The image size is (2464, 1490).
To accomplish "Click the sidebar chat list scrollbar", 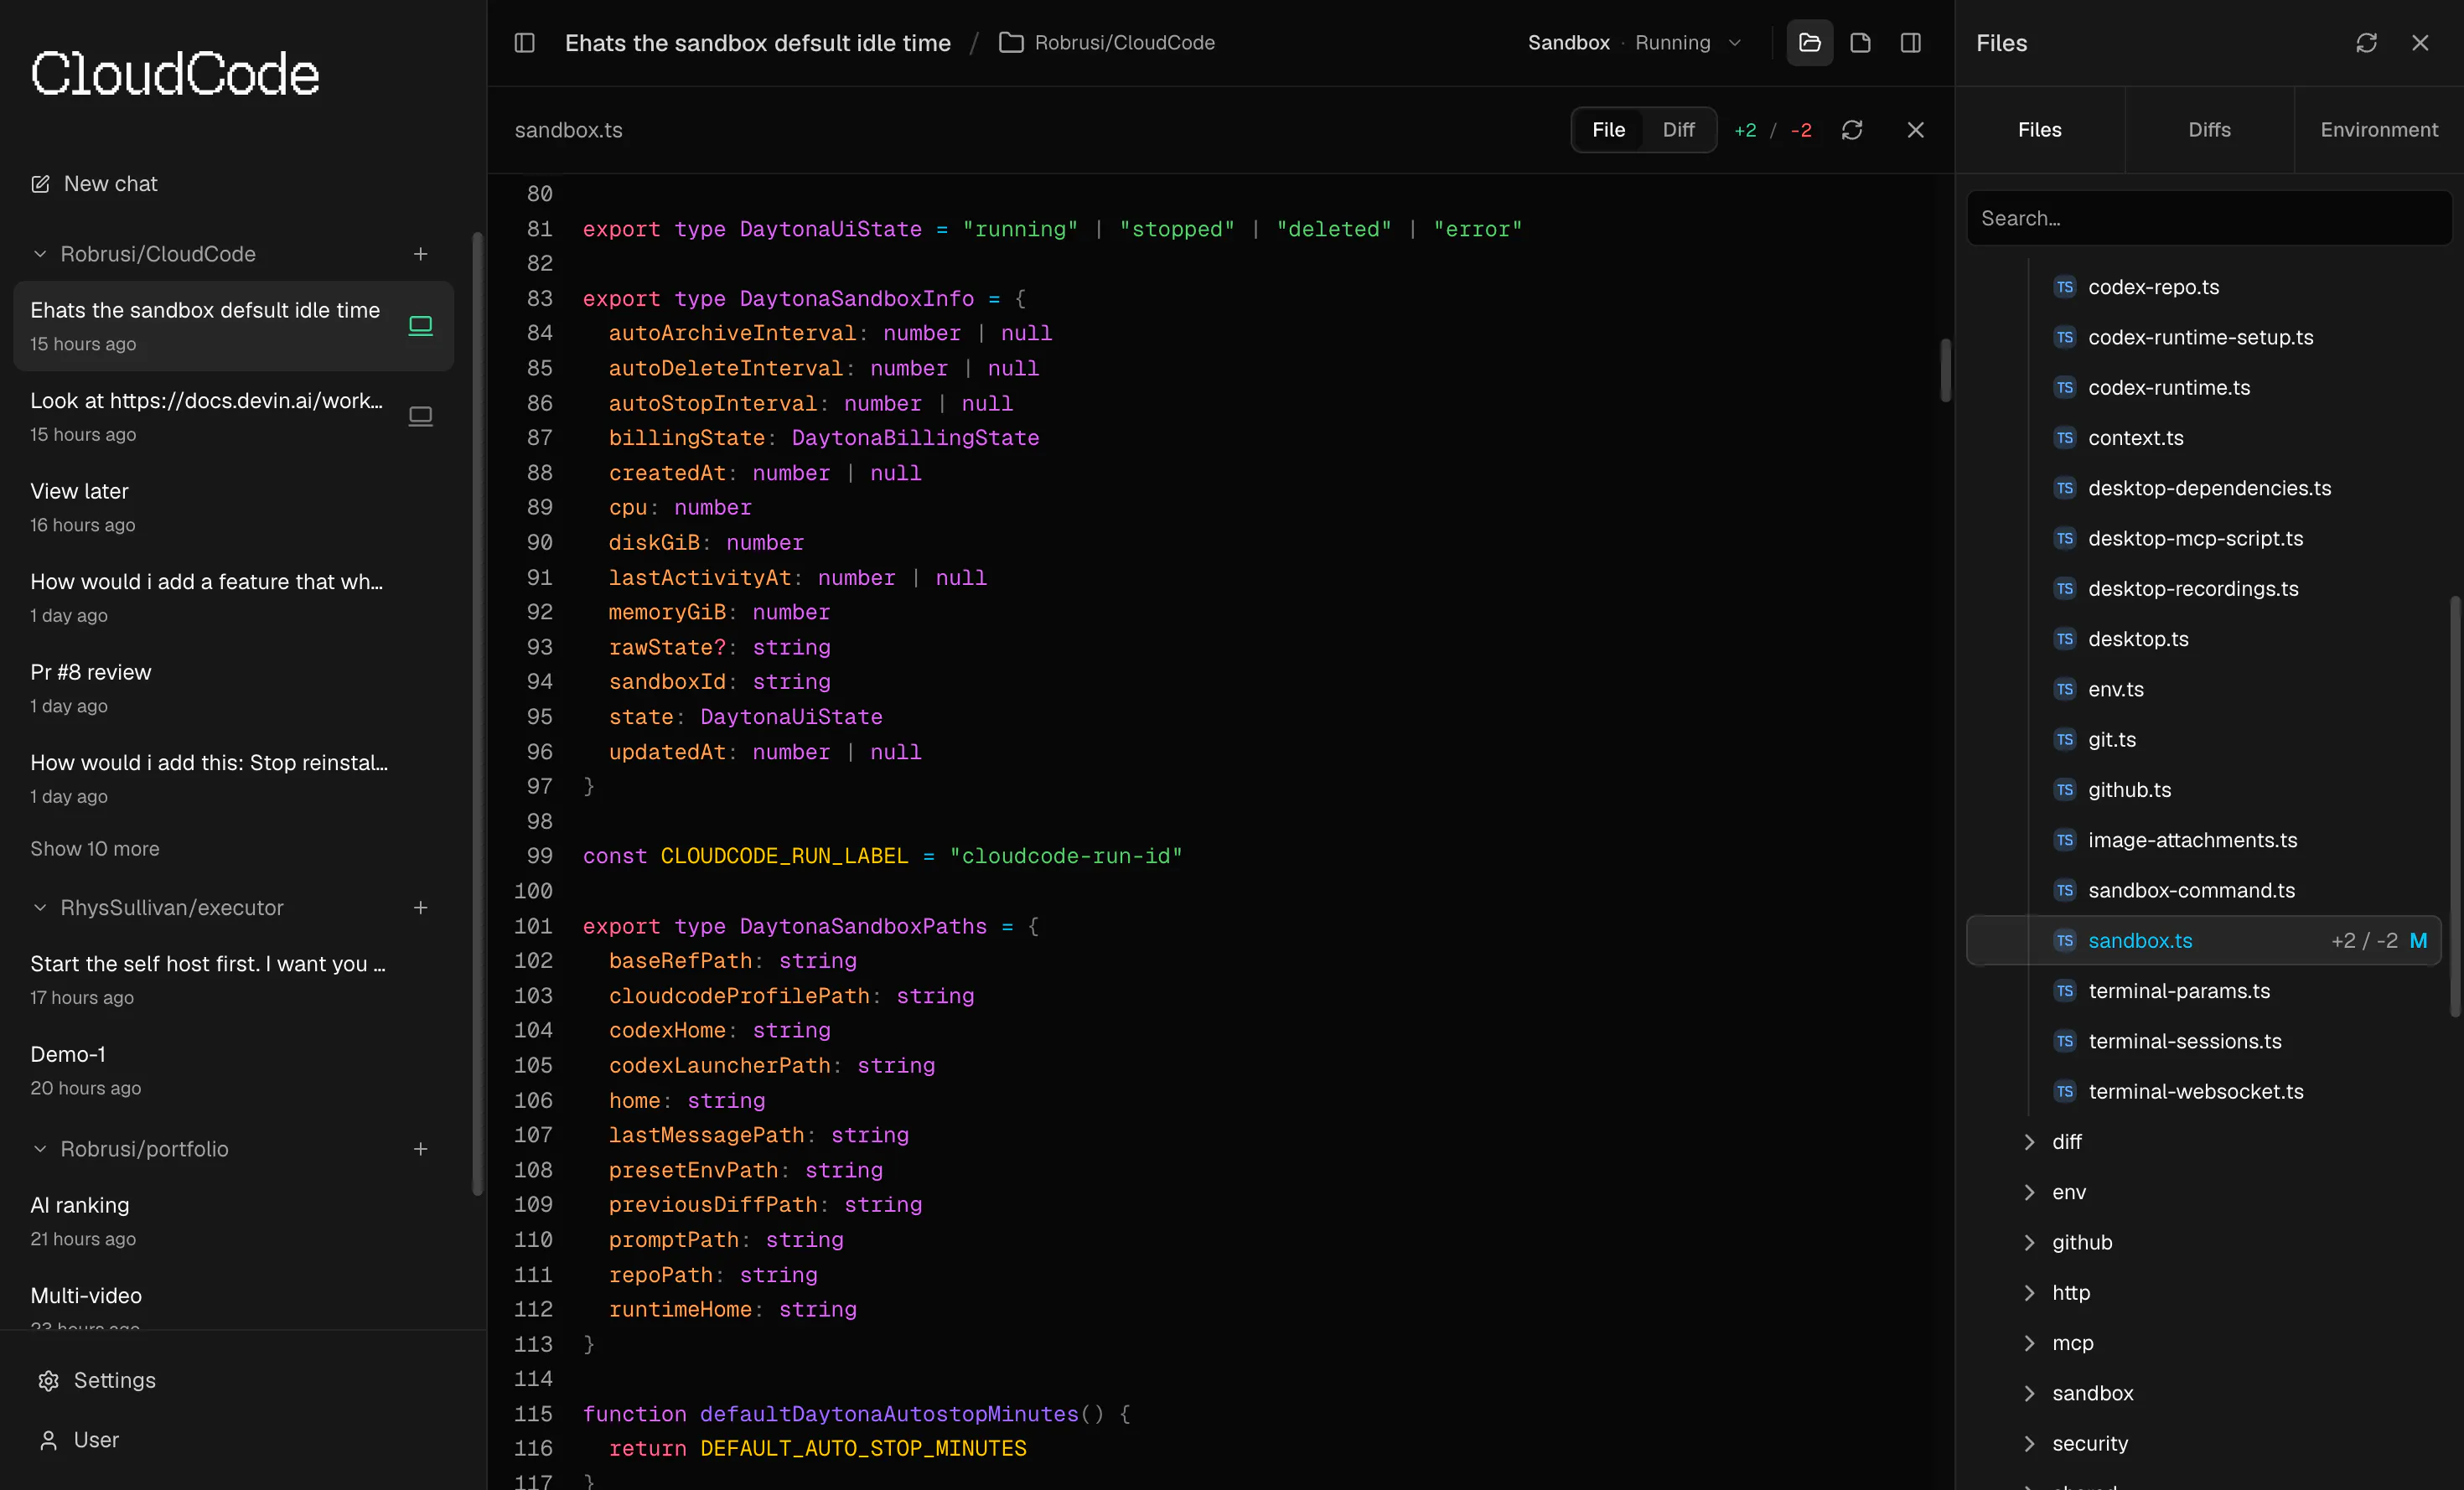I will pyautogui.click(x=477, y=714).
